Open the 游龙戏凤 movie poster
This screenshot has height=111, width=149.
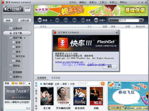tap(80, 96)
